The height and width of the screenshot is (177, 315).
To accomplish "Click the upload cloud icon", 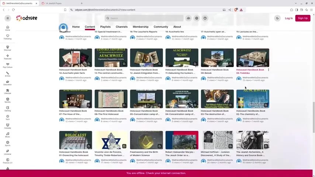I will 188,18.
